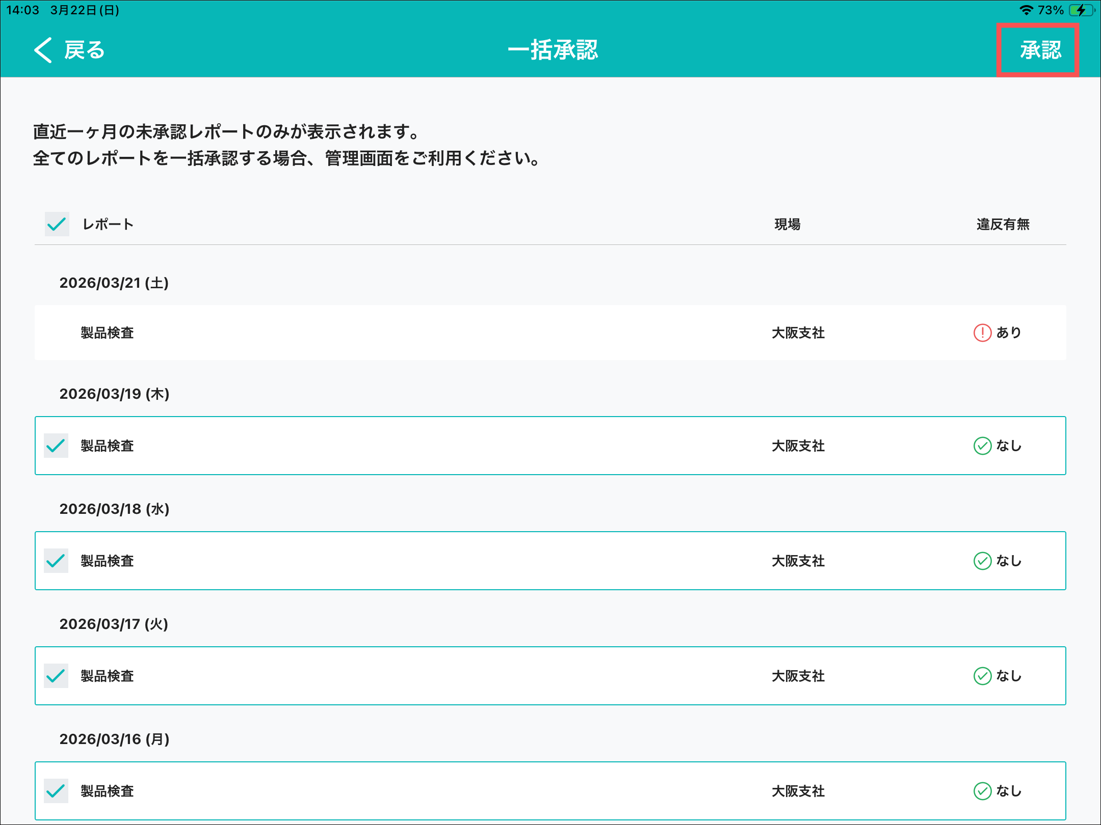Uncheck the 2026/03/16 製品検査 report checkbox
The width and height of the screenshot is (1101, 825).
coord(56,791)
